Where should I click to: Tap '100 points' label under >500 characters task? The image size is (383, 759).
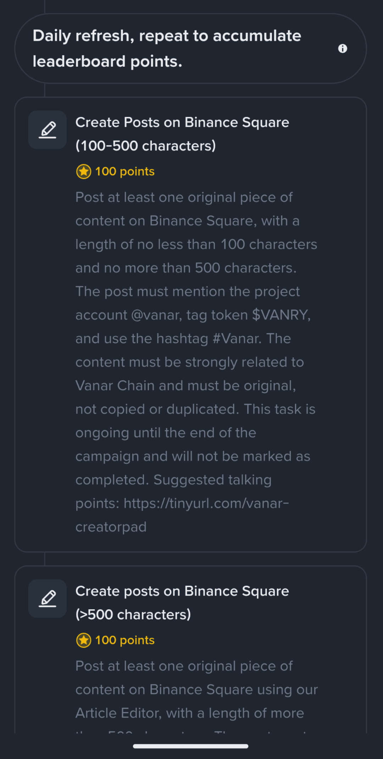tap(124, 640)
